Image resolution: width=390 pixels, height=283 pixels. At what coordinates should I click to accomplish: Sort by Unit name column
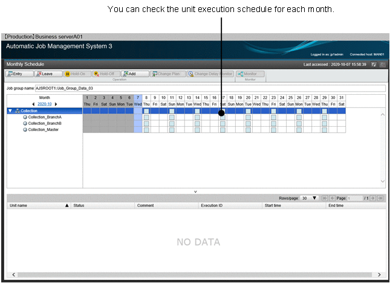[x=39, y=206]
